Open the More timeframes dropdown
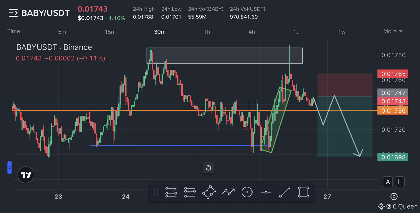Image resolution: width=420 pixels, height=213 pixels. tap(393, 31)
